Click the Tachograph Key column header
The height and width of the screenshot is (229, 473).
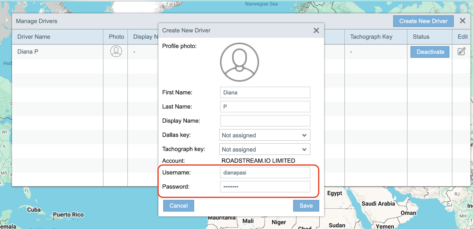point(371,37)
